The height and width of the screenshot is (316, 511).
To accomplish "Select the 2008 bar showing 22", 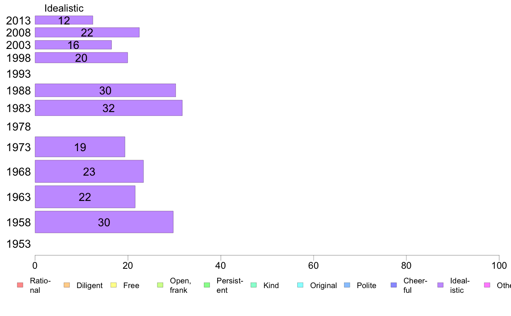I will [x=87, y=33].
